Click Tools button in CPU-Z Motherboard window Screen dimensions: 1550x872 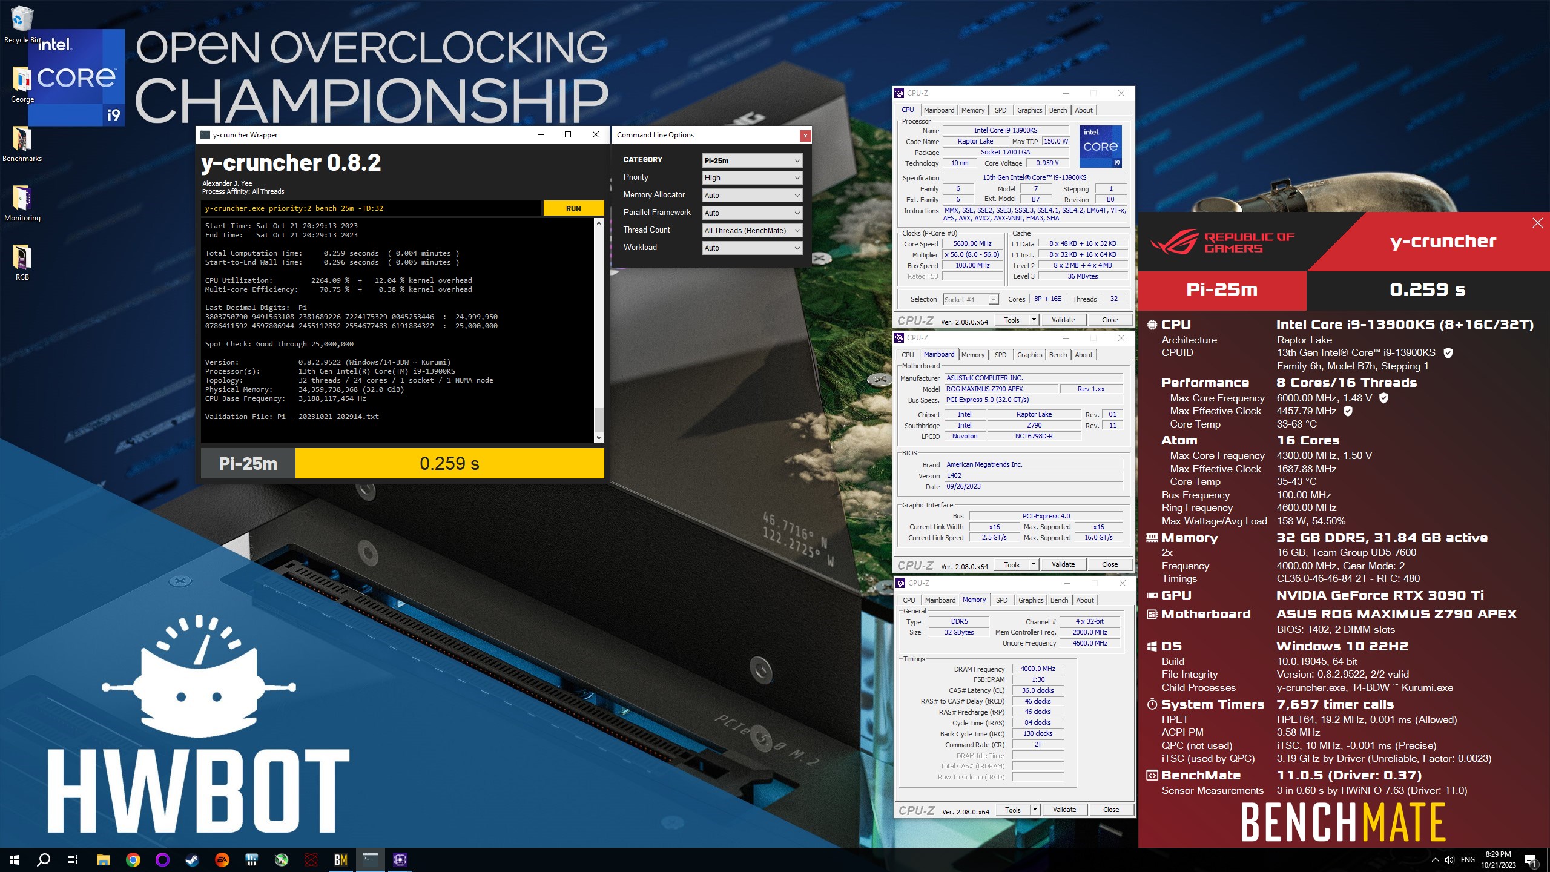[1012, 564]
